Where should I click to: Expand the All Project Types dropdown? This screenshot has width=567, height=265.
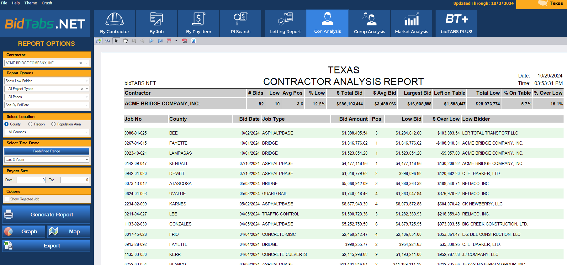coord(87,89)
